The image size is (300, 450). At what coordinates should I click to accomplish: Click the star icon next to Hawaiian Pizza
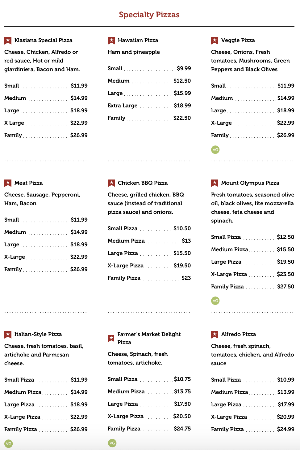[x=111, y=41]
